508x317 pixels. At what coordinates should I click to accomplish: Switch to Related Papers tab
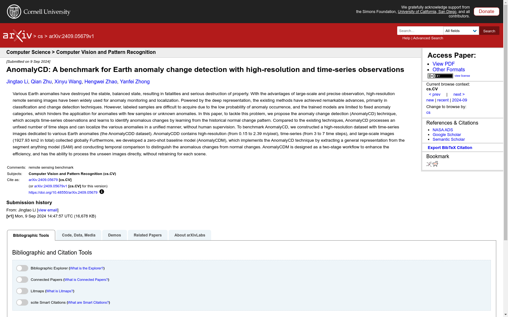[148, 235]
